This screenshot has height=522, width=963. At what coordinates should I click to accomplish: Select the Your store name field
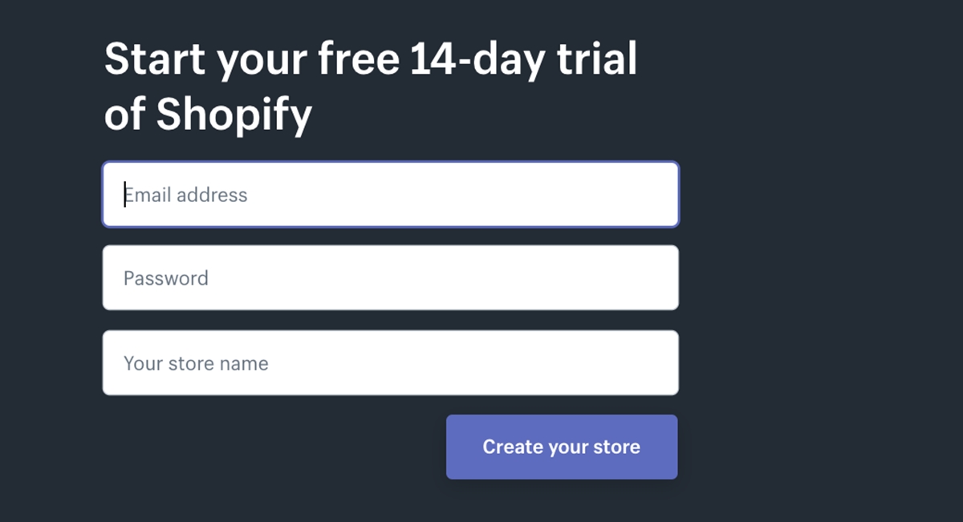click(390, 363)
